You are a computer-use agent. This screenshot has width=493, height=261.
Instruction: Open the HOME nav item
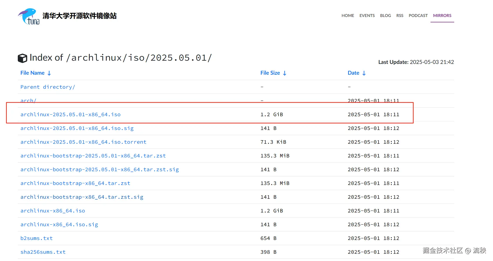coord(348,16)
